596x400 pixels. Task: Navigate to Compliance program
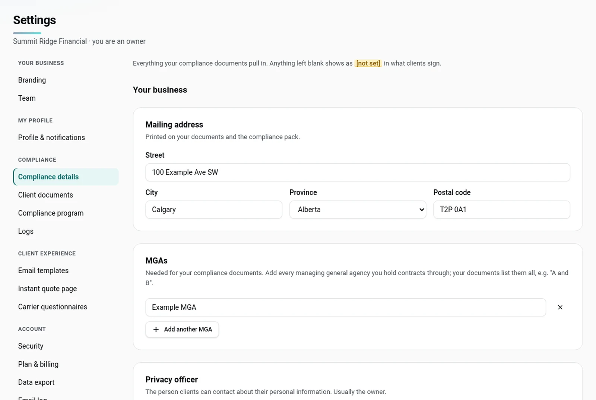pos(51,213)
